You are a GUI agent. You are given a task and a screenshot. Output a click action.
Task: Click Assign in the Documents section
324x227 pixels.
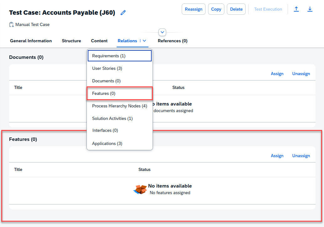(x=277, y=74)
